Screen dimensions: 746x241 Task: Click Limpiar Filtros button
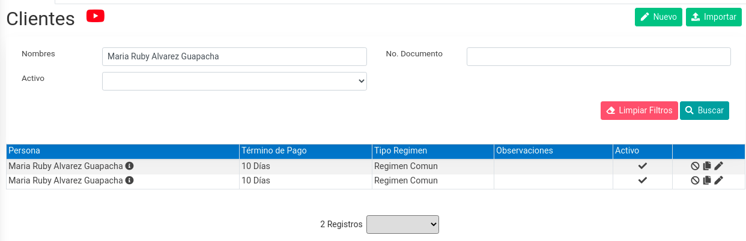tap(639, 111)
